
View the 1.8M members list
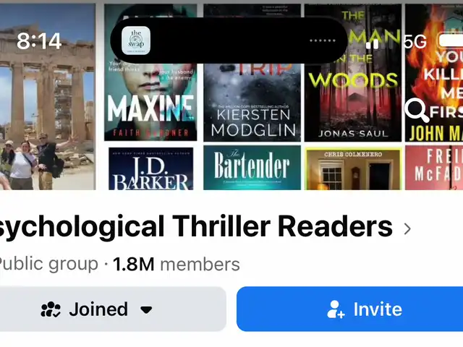tap(177, 264)
